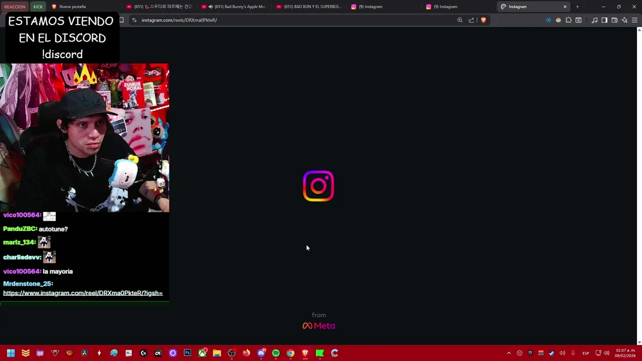Change ESP keyboard language indicator
Viewport: 642px width, 361px height.
(586, 353)
